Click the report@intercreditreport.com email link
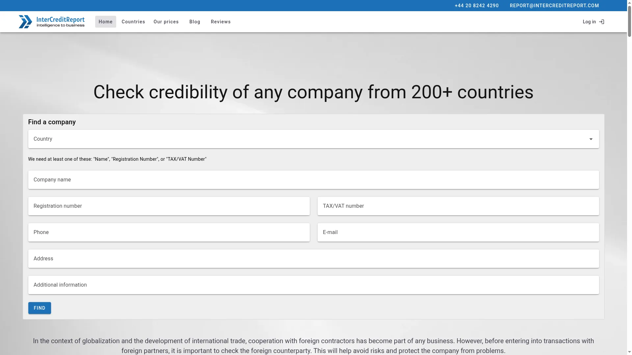This screenshot has height=355, width=632. 554,6
